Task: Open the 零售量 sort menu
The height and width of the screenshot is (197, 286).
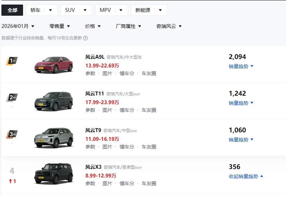Action: (x=60, y=26)
